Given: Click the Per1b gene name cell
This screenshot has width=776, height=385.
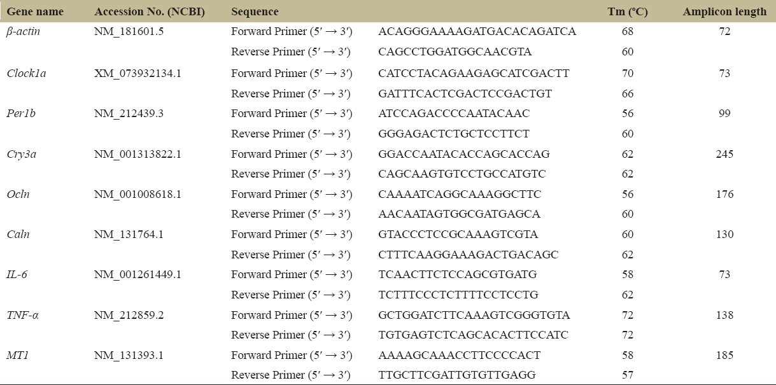Looking at the screenshot, I should click(x=20, y=113).
